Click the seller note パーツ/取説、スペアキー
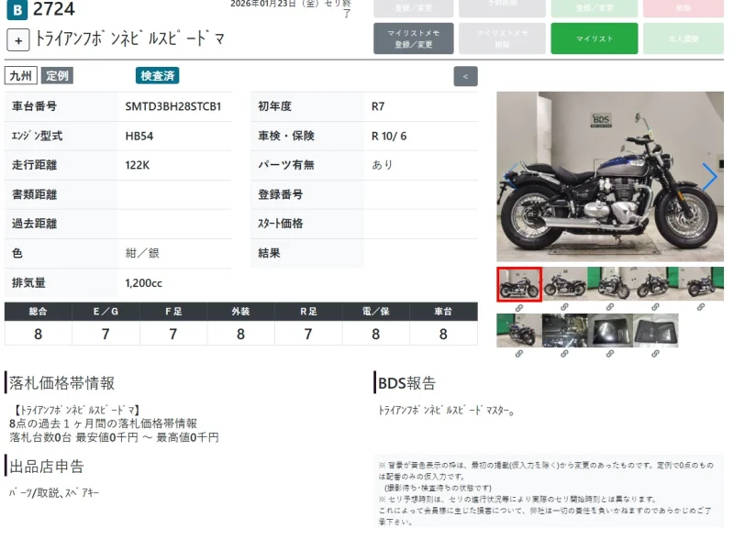This screenshot has height=550, width=734. (54, 492)
